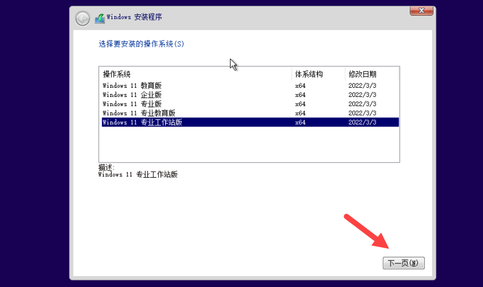Select the Windows 11 企业版 row

[250, 95]
